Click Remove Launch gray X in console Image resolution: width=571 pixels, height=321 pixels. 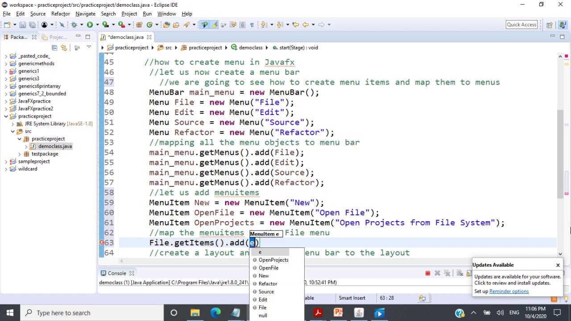point(437,273)
